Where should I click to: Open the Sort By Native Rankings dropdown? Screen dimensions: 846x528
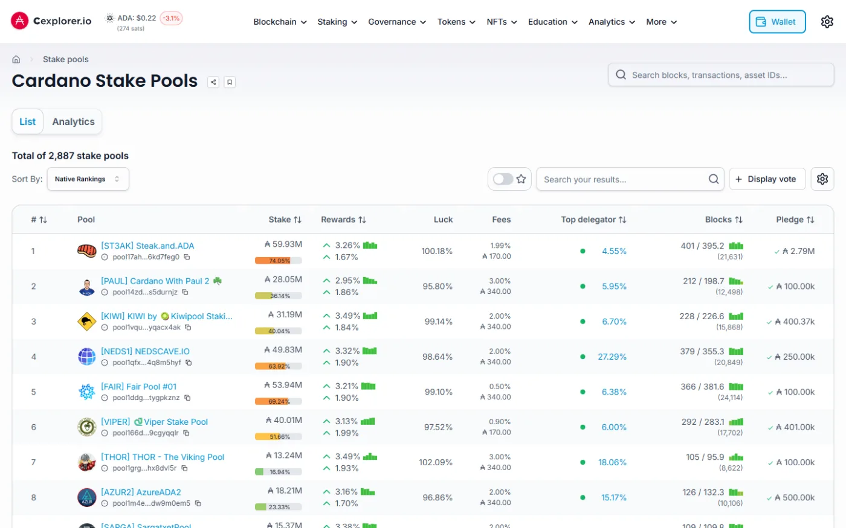pos(88,179)
